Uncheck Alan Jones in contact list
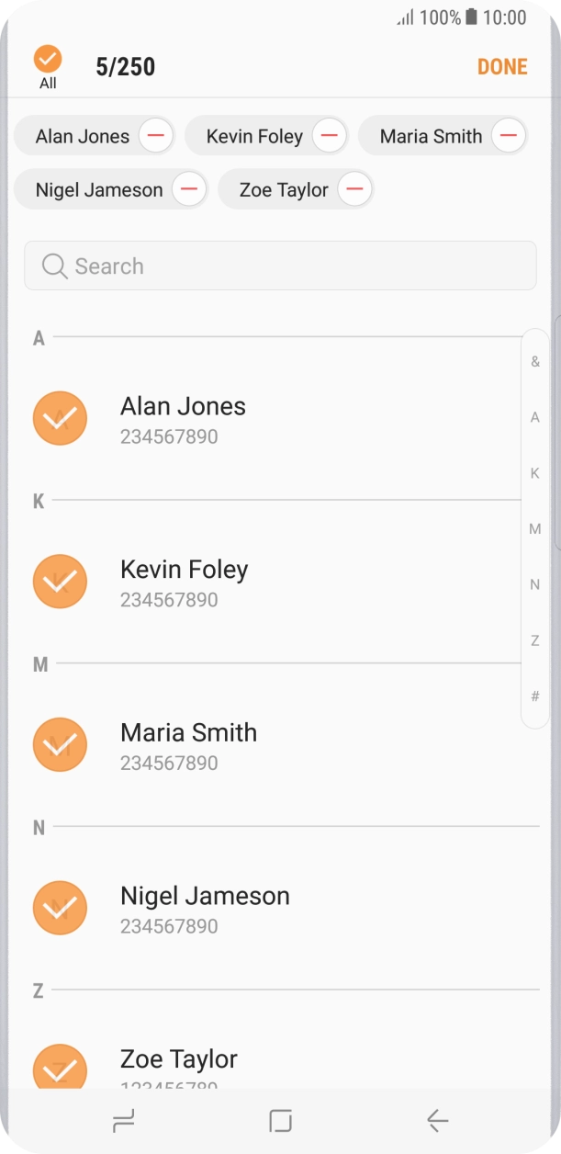The height and width of the screenshot is (1154, 561). pos(60,419)
